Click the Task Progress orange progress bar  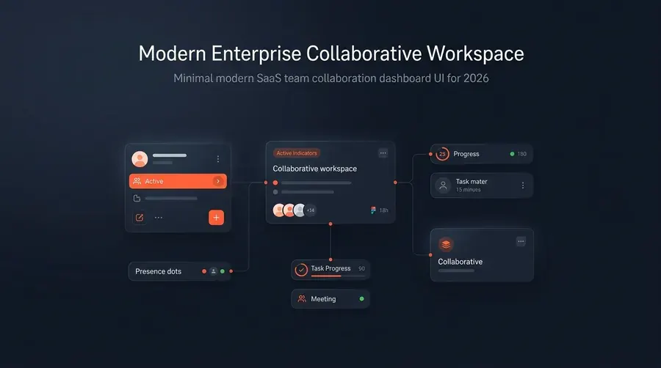tap(326, 276)
